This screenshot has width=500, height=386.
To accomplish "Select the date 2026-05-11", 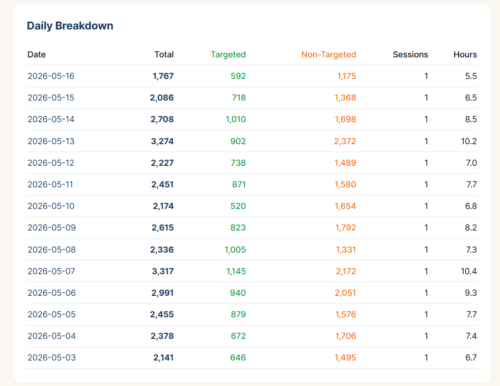I will coord(51,184).
